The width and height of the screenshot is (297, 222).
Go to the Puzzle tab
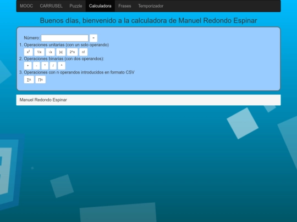tap(76, 6)
